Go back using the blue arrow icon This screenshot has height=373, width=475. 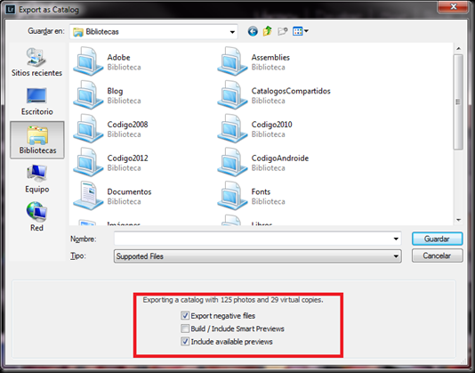[x=253, y=31]
